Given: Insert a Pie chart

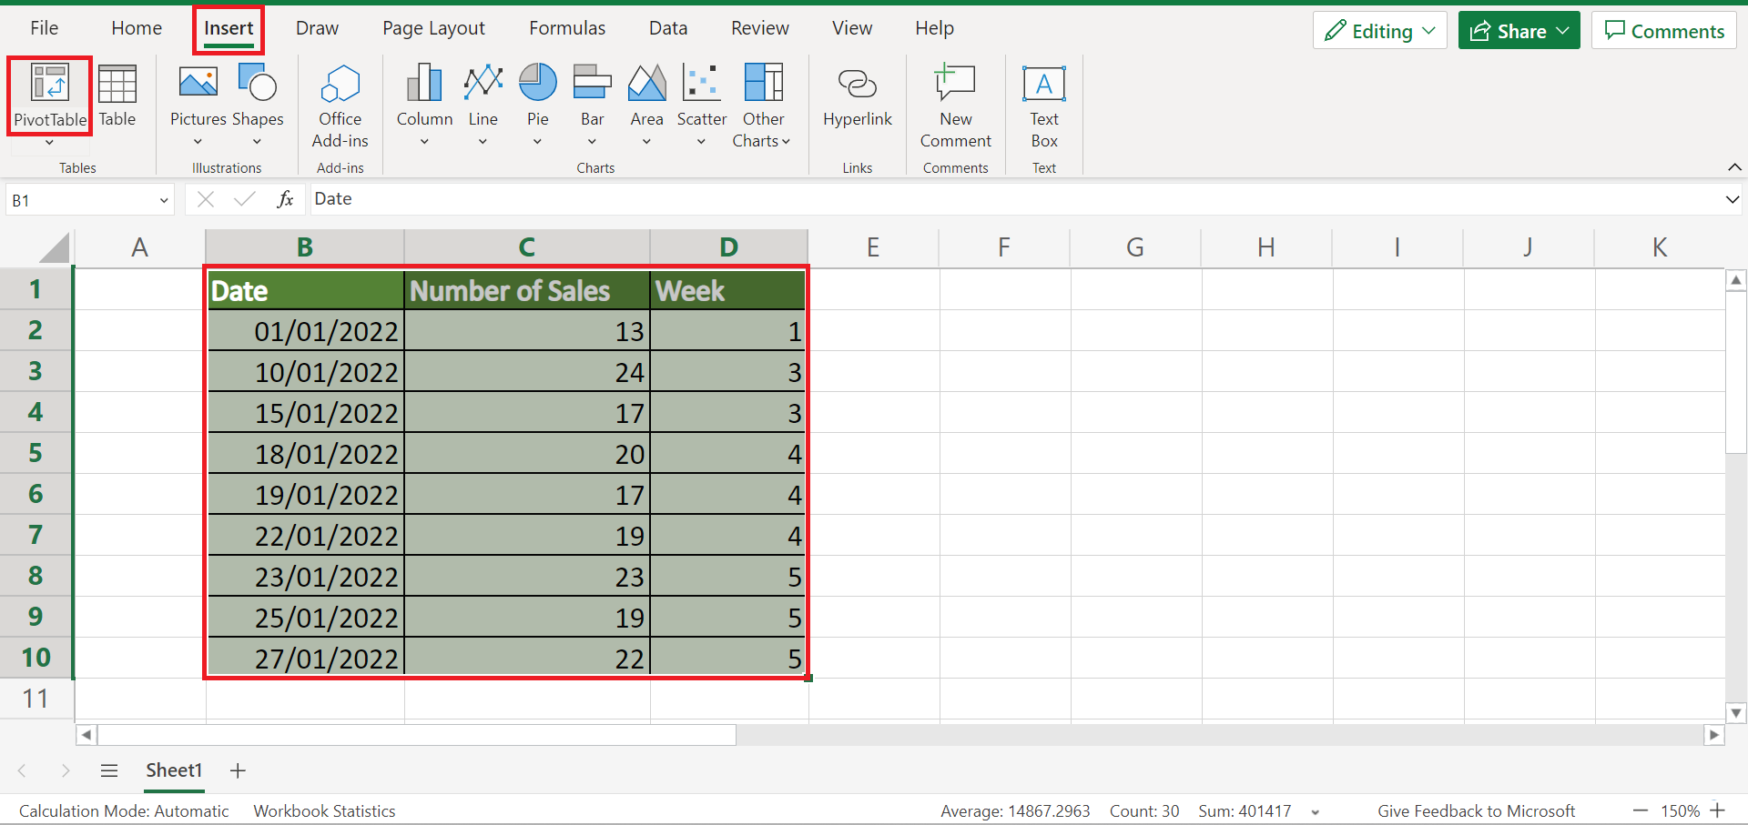Looking at the screenshot, I should pos(537,96).
